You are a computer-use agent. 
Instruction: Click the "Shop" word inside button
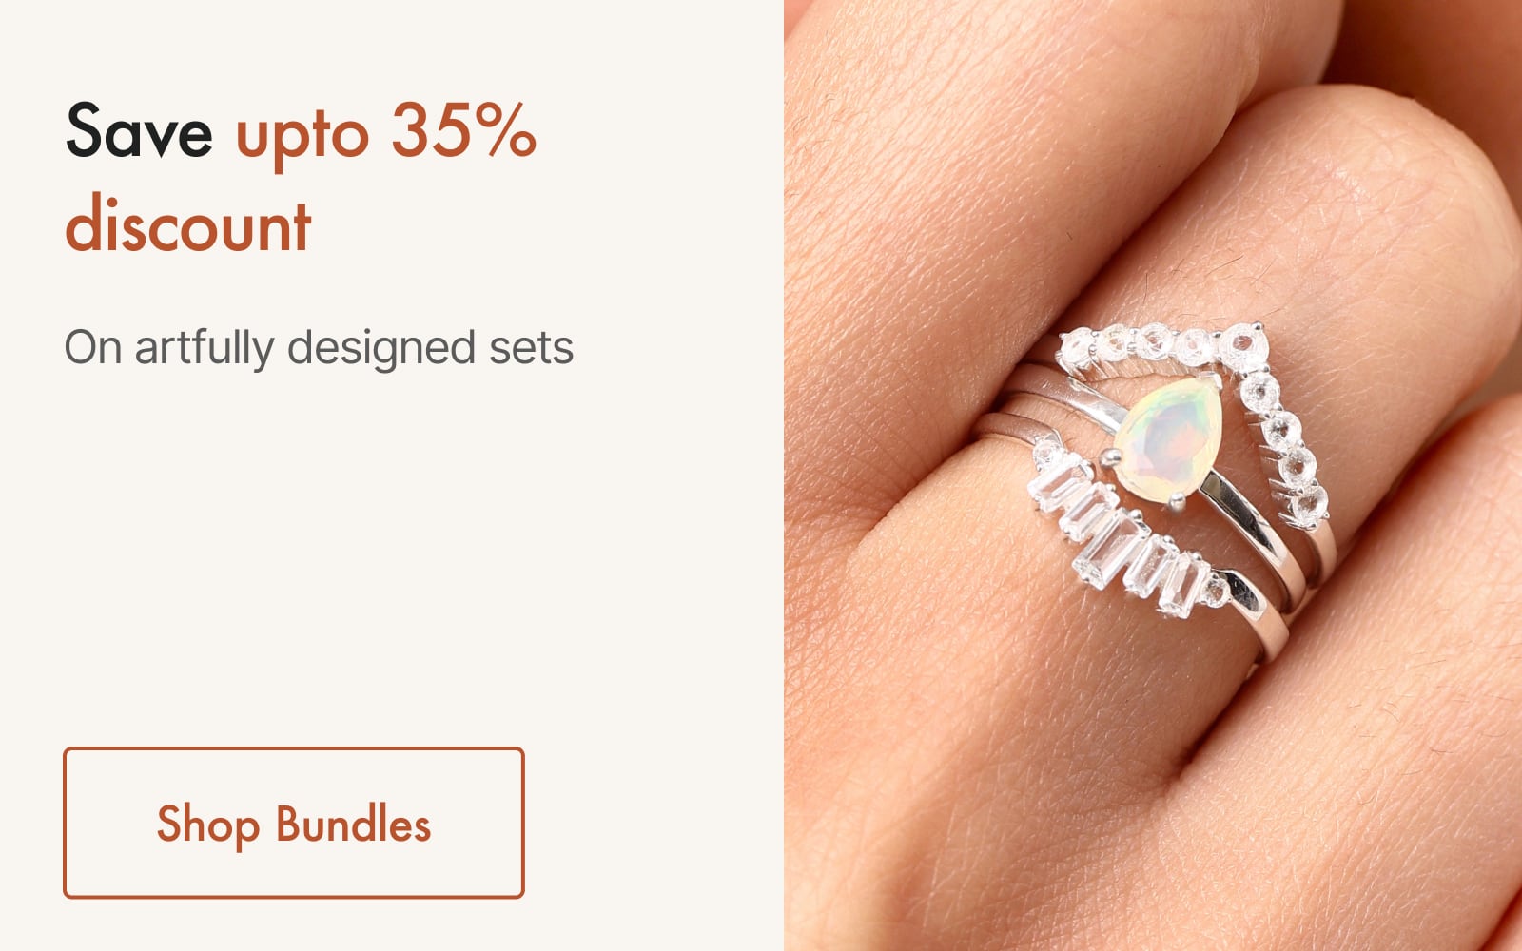tap(208, 825)
